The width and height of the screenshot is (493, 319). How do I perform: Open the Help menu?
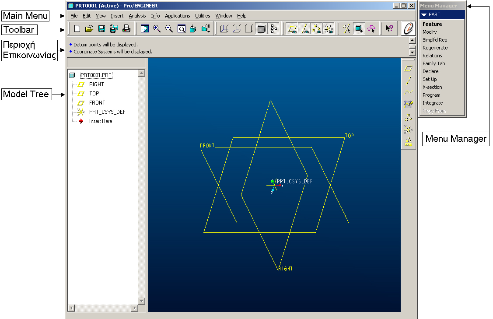(241, 16)
